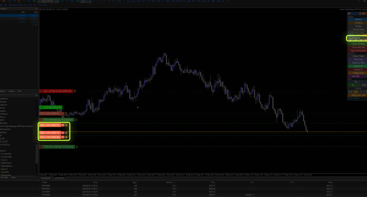Image resolution: width=367 pixels, height=197 pixels.
Task: Close the SELL 0.03 position label
Action: (63, 113)
